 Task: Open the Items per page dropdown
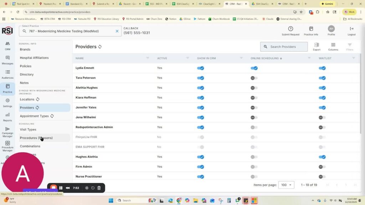[286, 185]
